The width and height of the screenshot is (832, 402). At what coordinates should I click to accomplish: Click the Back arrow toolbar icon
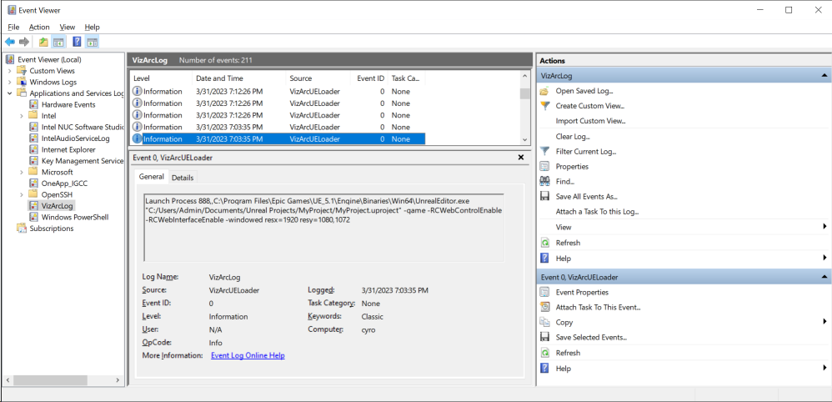10,42
